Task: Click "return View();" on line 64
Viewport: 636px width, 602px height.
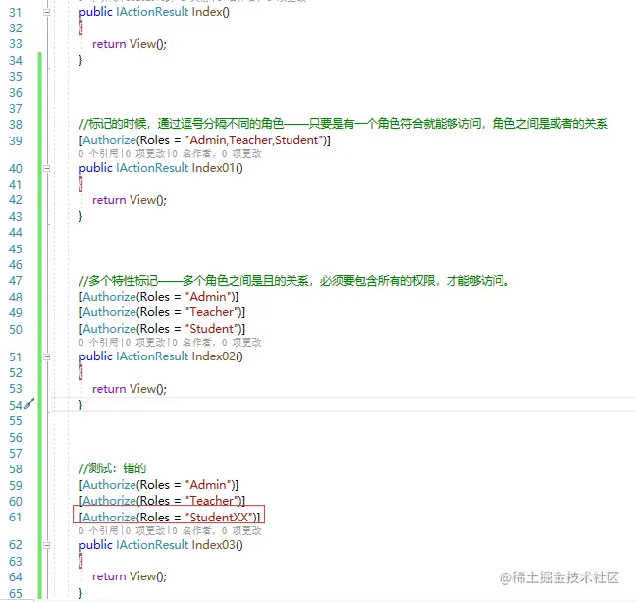Action: tap(130, 576)
